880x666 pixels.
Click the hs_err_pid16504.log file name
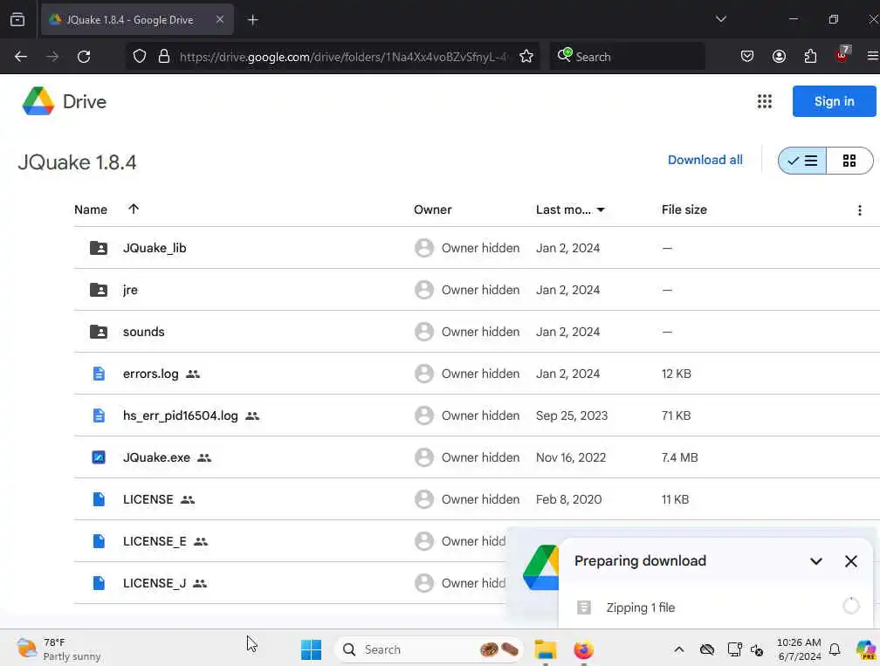pyautogui.click(x=180, y=415)
